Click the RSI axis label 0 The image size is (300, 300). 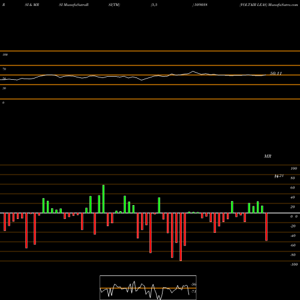click(x=3, y=103)
